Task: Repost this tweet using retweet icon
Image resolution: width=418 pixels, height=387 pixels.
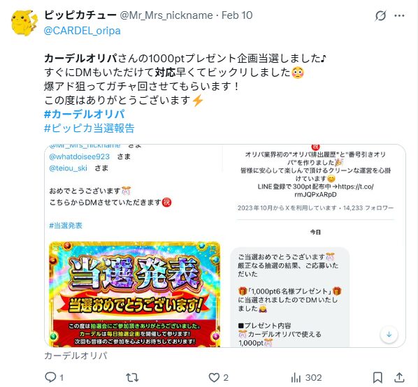Action: [x=132, y=377]
